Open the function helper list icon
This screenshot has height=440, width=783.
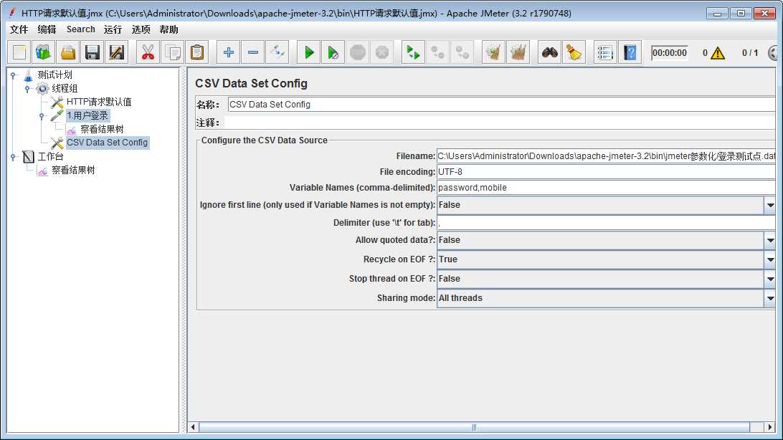(604, 52)
